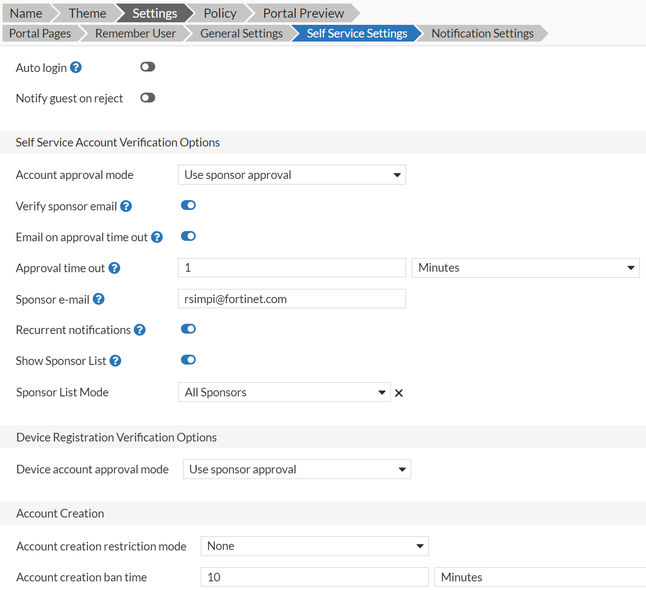The width and height of the screenshot is (646, 590).
Task: Click the Verify sponsor email help icon
Action: [127, 206]
